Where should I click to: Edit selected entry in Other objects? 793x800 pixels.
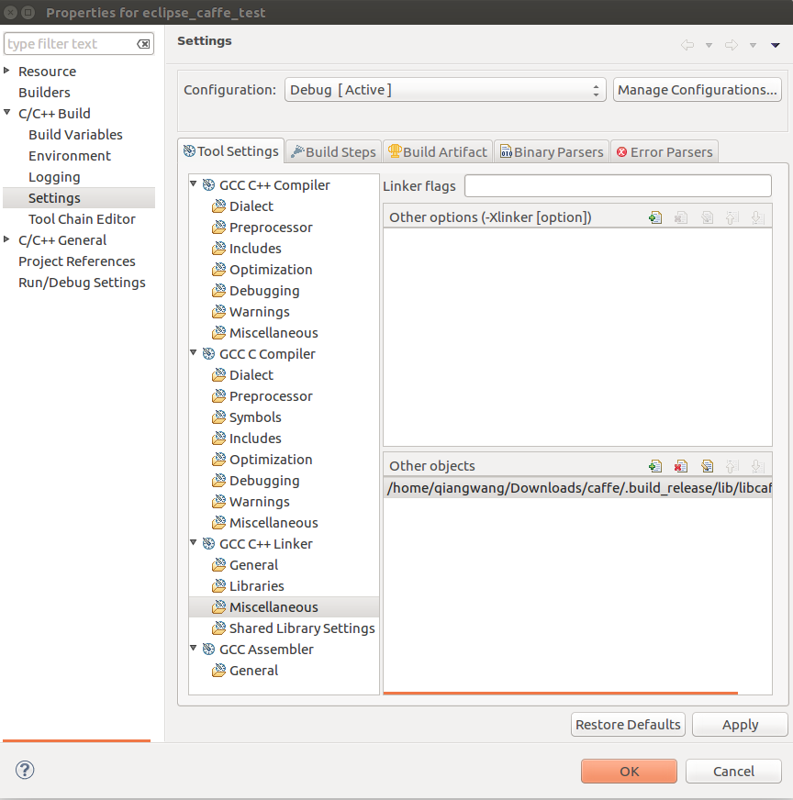point(707,466)
